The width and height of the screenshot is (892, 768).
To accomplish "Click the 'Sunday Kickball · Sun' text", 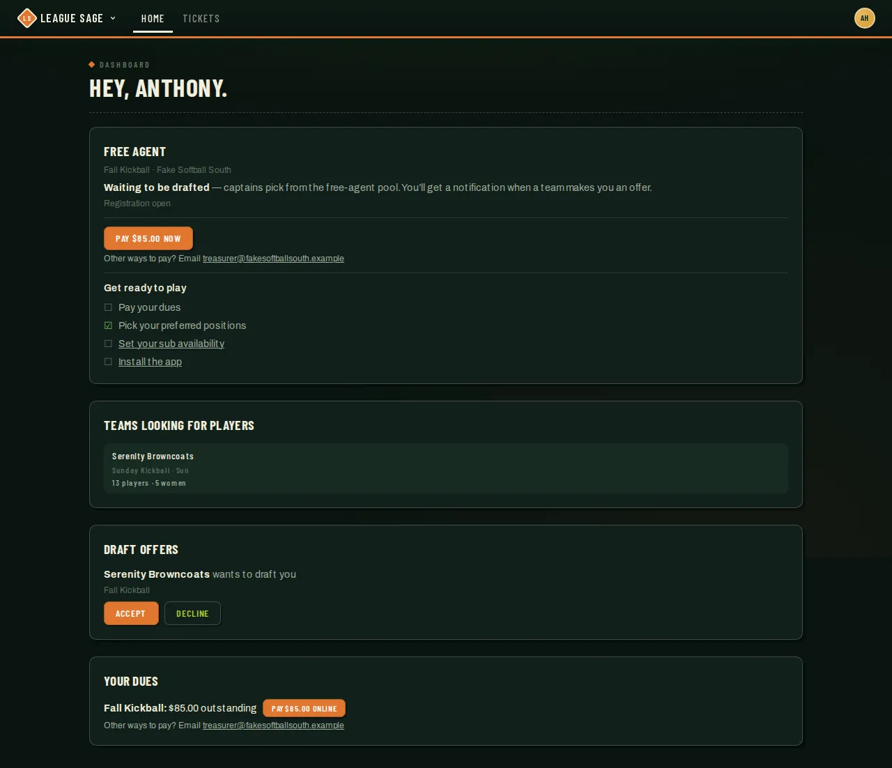I will [151, 470].
